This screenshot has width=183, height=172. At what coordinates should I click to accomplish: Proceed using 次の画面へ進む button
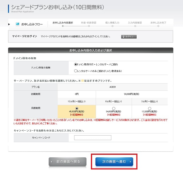pos(114,162)
